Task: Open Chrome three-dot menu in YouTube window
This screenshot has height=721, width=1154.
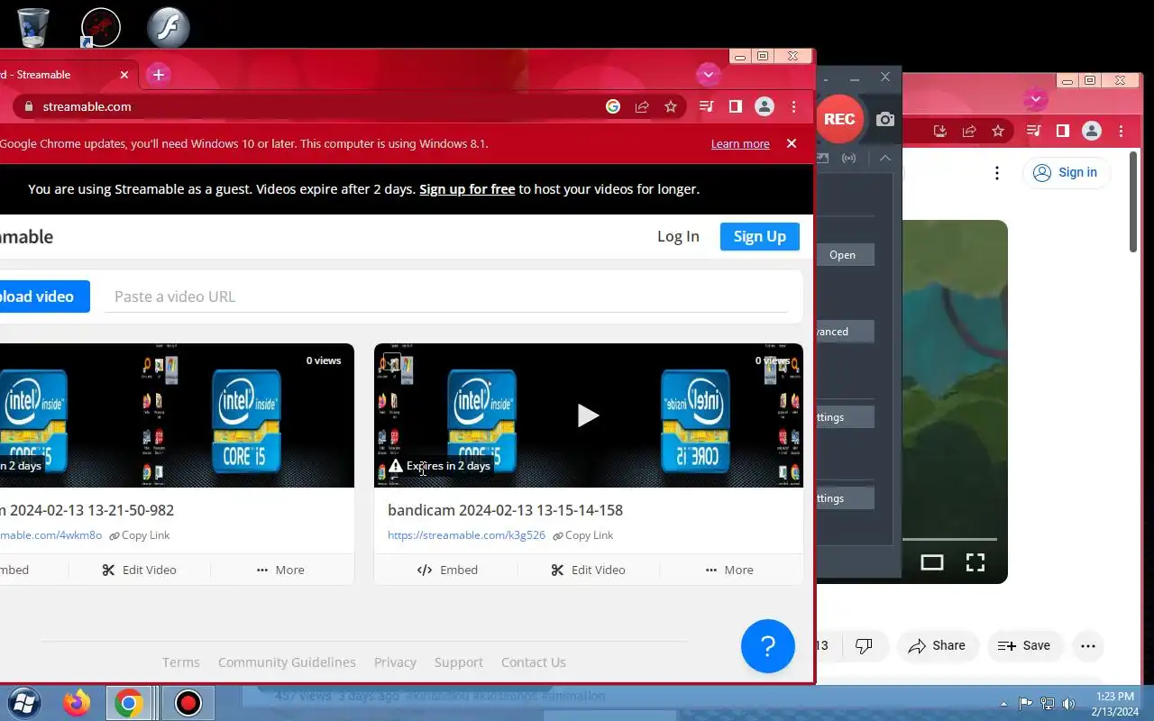Action: tap(1121, 131)
